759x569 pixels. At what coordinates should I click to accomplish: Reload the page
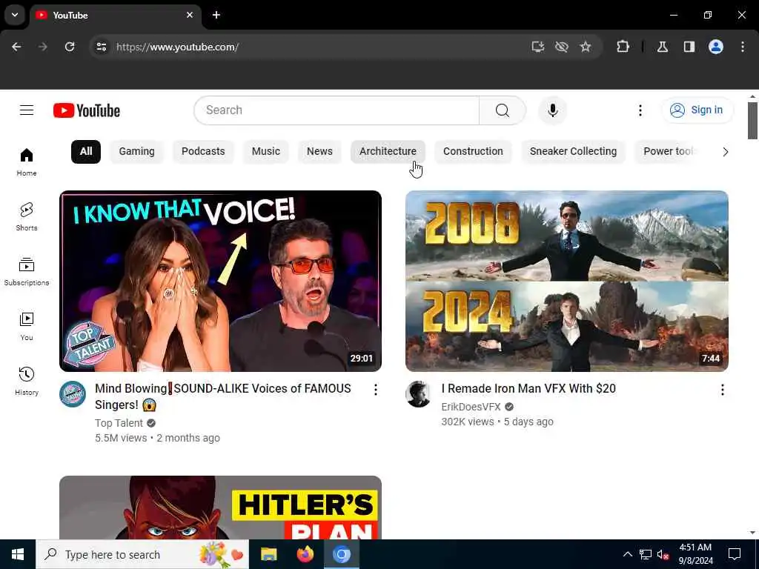[x=70, y=47]
